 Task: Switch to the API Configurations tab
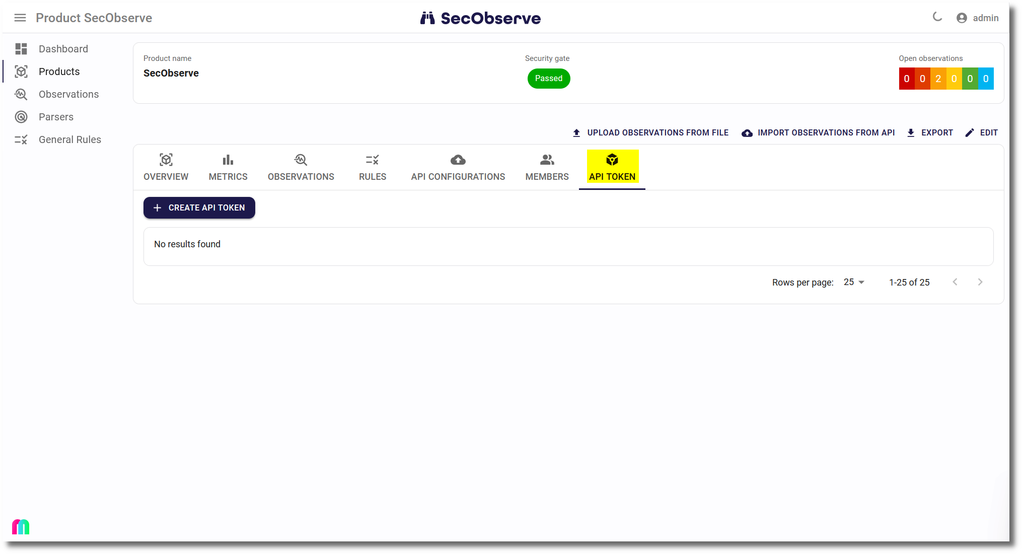pos(458,167)
